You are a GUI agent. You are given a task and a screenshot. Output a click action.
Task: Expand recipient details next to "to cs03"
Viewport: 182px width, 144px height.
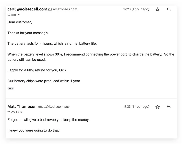click(x=21, y=112)
